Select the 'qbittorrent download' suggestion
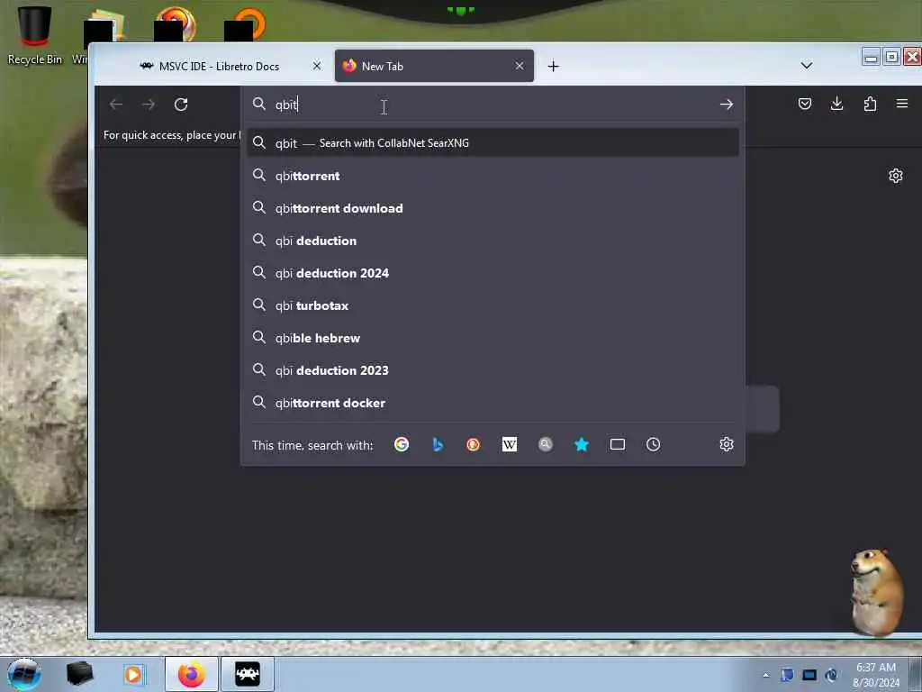The height and width of the screenshot is (692, 922). [493, 208]
